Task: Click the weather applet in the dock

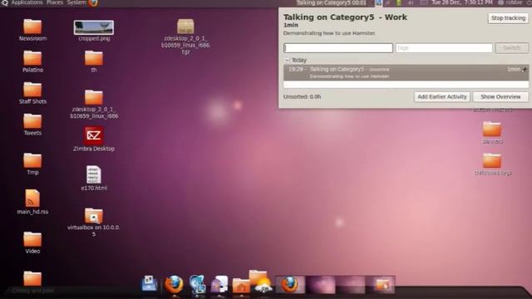Action: click(x=264, y=286)
